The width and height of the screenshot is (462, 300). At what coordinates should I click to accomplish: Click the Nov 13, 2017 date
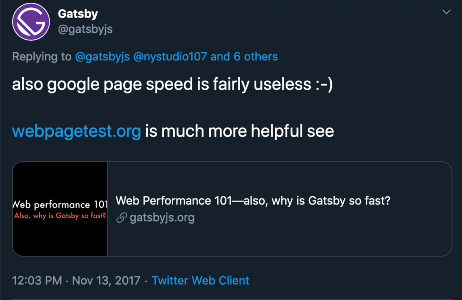[x=106, y=280]
